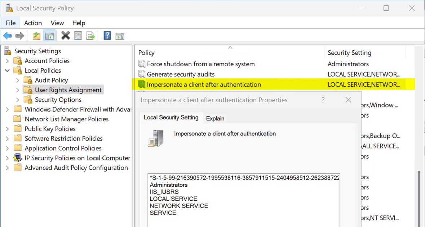425x227 pixels.
Task: Click the Forward arrow toolbar icon
Action: tap(20, 36)
